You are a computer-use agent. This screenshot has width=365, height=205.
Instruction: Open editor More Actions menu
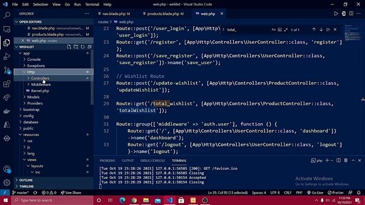pos(359,14)
